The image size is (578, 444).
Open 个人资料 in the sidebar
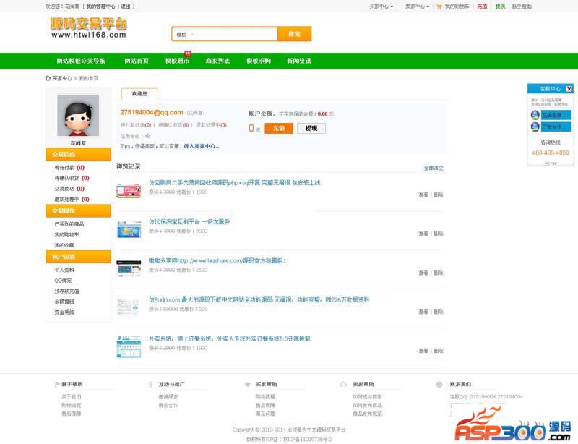point(64,270)
